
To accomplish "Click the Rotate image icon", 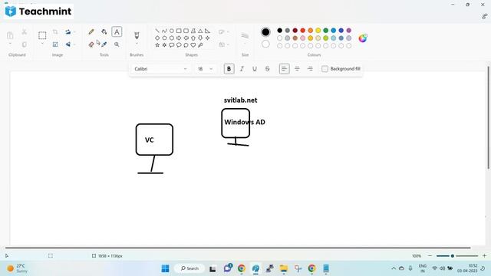I will [68, 31].
